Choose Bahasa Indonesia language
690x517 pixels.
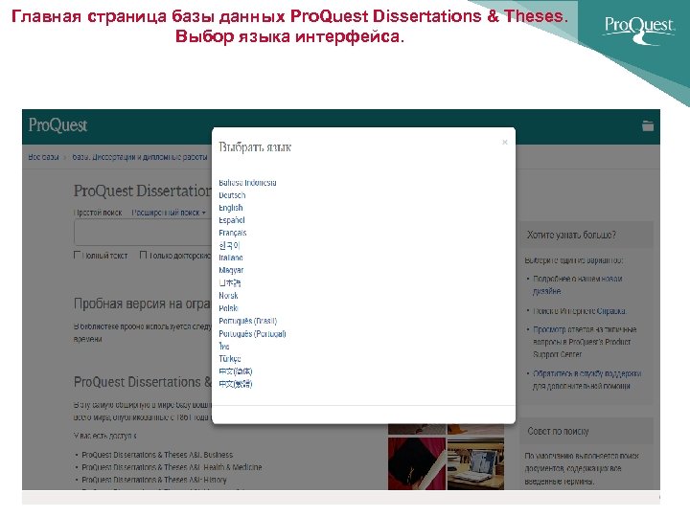coord(247,183)
